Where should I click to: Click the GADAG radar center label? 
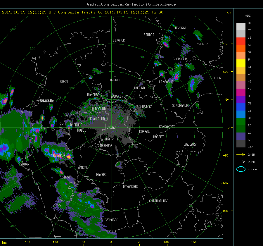[x=111, y=128]
